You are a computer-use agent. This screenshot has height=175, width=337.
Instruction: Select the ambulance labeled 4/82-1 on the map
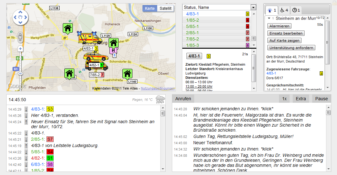[97, 65]
